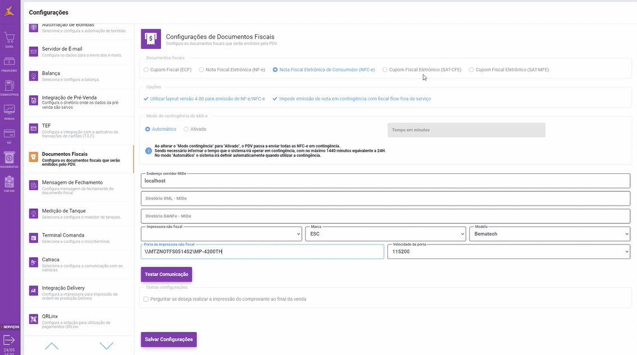Open the Caixa shopping cart icon

point(10,39)
